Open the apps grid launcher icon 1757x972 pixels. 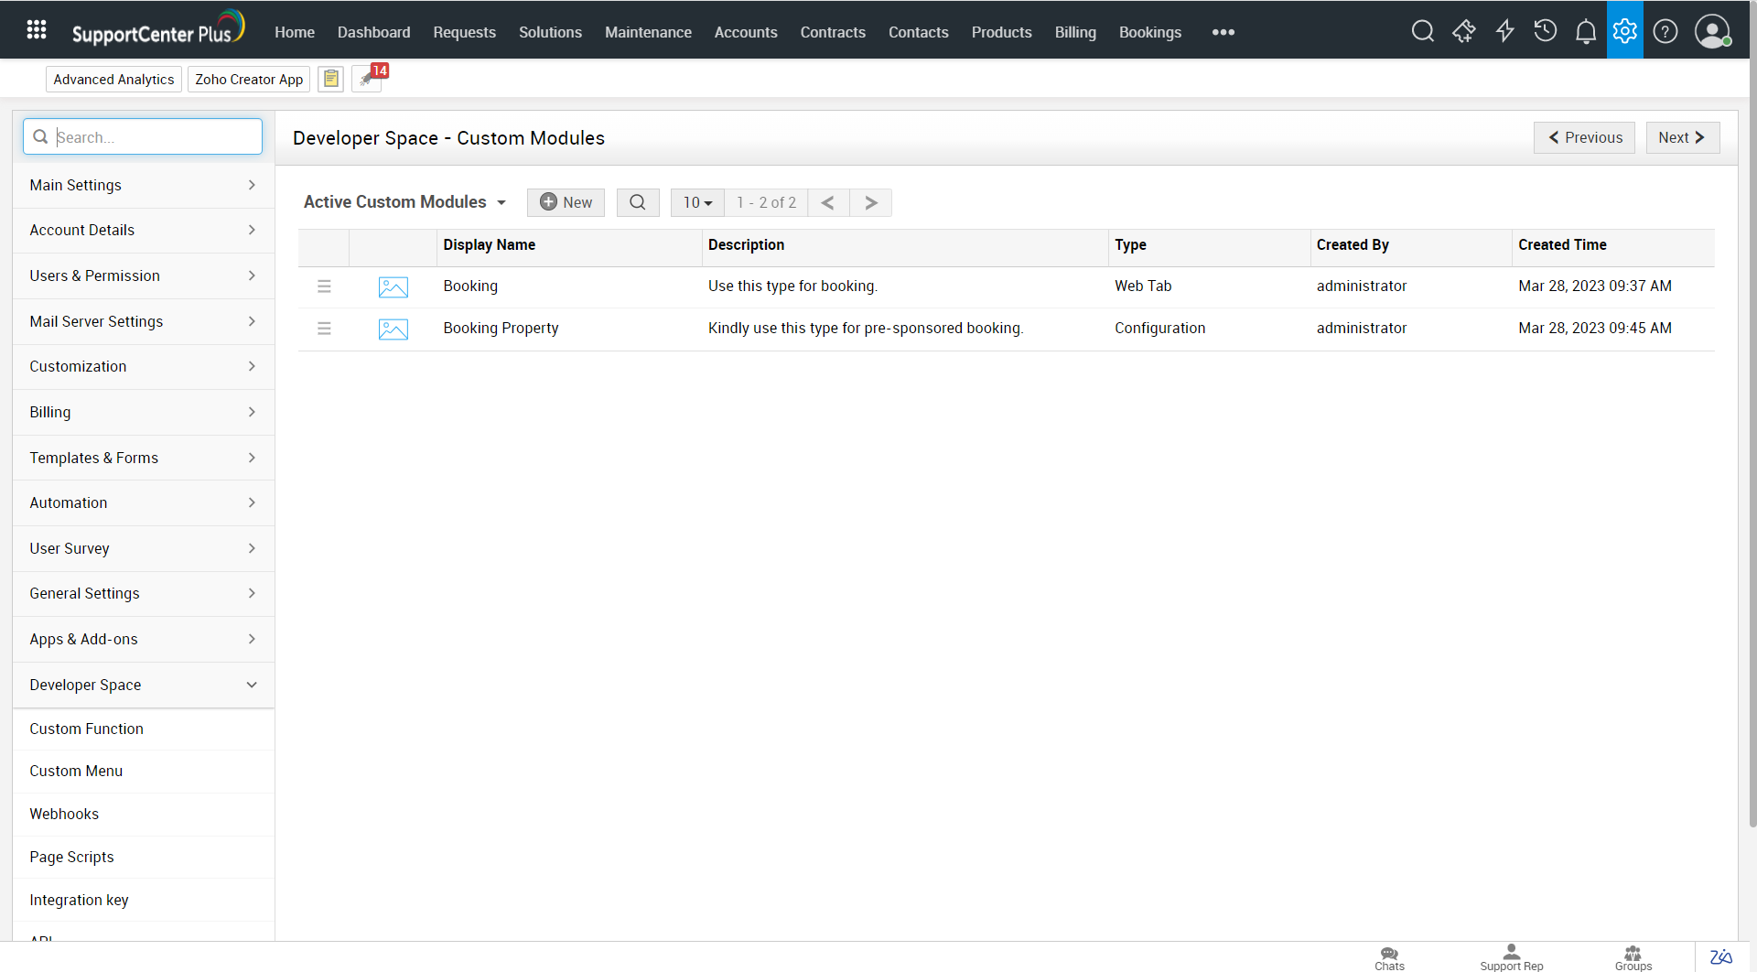click(37, 30)
